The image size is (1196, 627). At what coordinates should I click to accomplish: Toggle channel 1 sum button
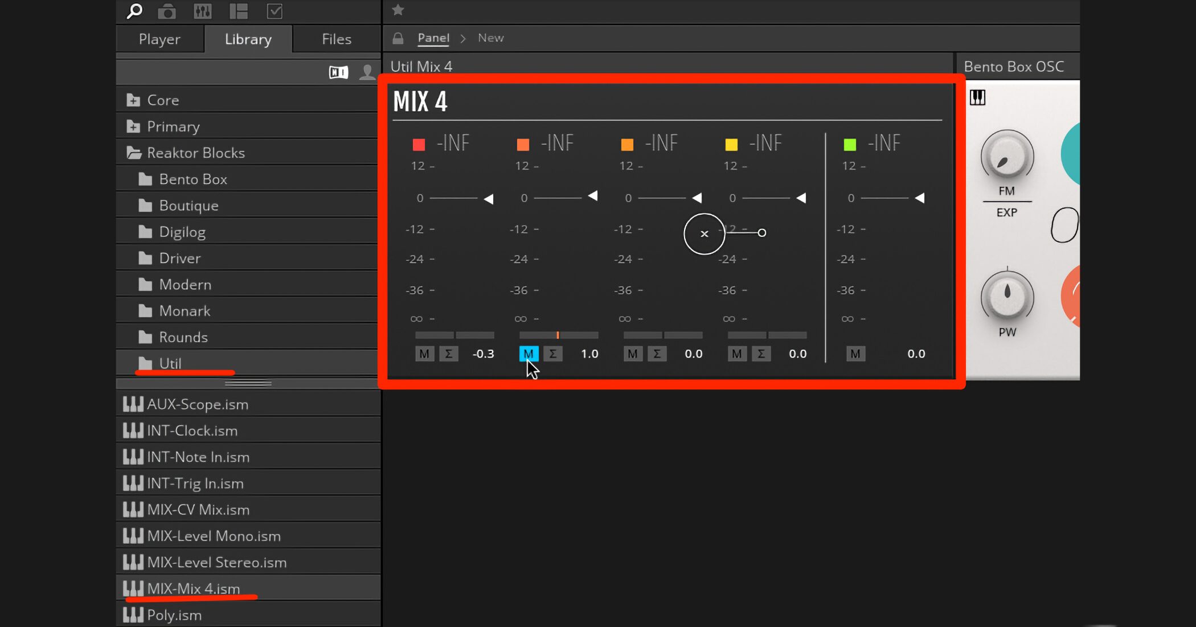coord(449,354)
